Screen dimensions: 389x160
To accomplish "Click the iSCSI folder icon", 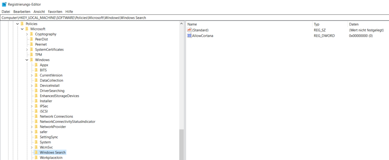I will (x=36, y=111).
